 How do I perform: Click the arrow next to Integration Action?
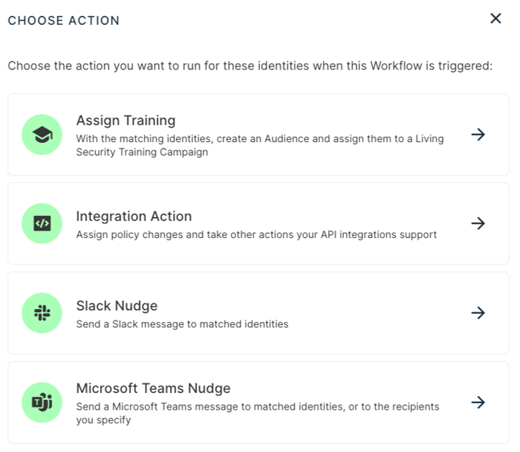(478, 224)
